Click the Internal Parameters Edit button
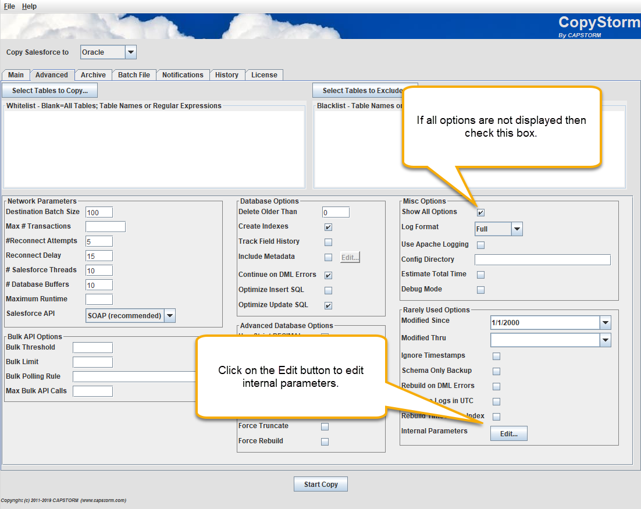Viewport: 641px width, 509px height. pyautogui.click(x=509, y=434)
